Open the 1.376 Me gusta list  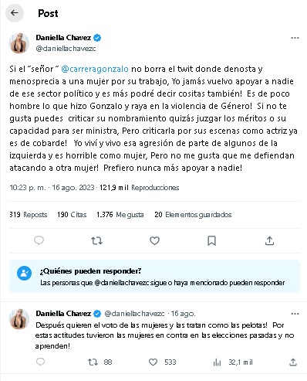click(x=120, y=215)
